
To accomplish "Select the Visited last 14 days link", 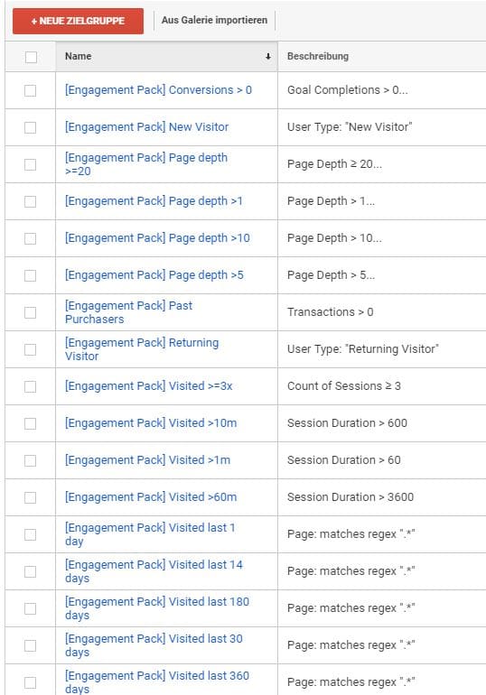I will tap(154, 571).
